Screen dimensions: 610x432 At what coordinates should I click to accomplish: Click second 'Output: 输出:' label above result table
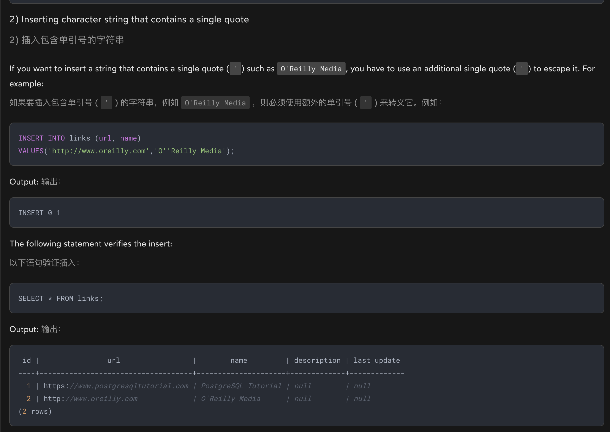35,329
